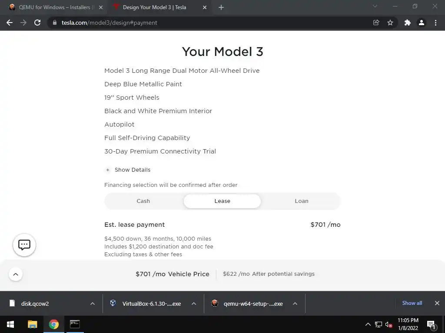Click the $701 /mo lease amount
This screenshot has width=445, height=333.
(325, 225)
